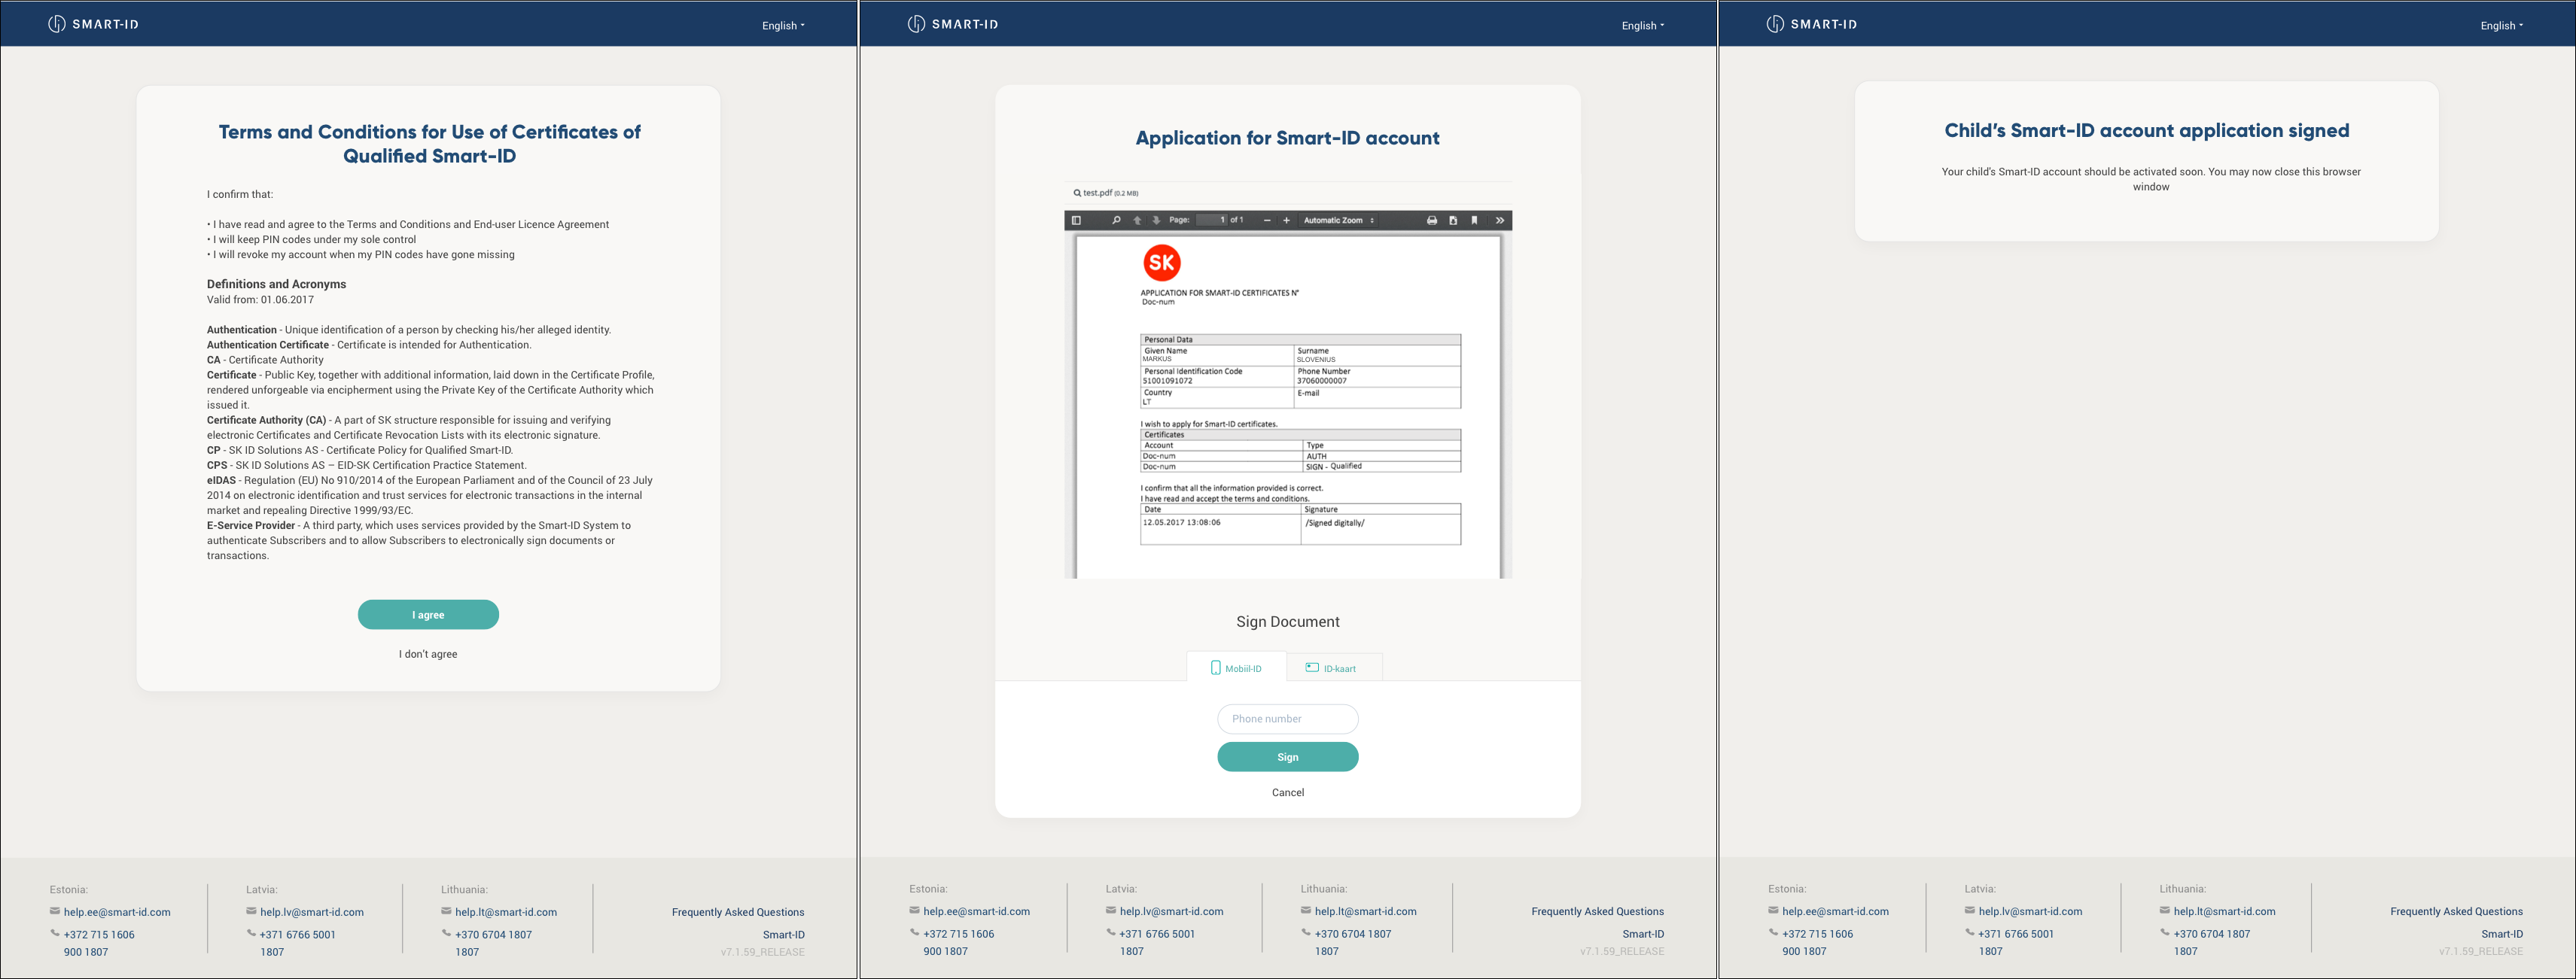This screenshot has width=2576, height=979.
Task: Click the I agree button
Action: tap(428, 615)
